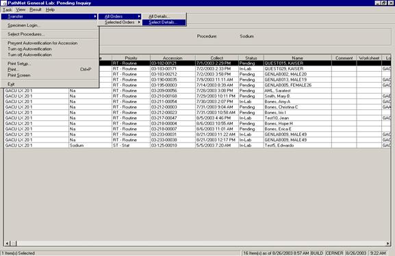Click the PathNet application icon in title bar
Viewport: 395px width, 256px height.
point(3,3)
